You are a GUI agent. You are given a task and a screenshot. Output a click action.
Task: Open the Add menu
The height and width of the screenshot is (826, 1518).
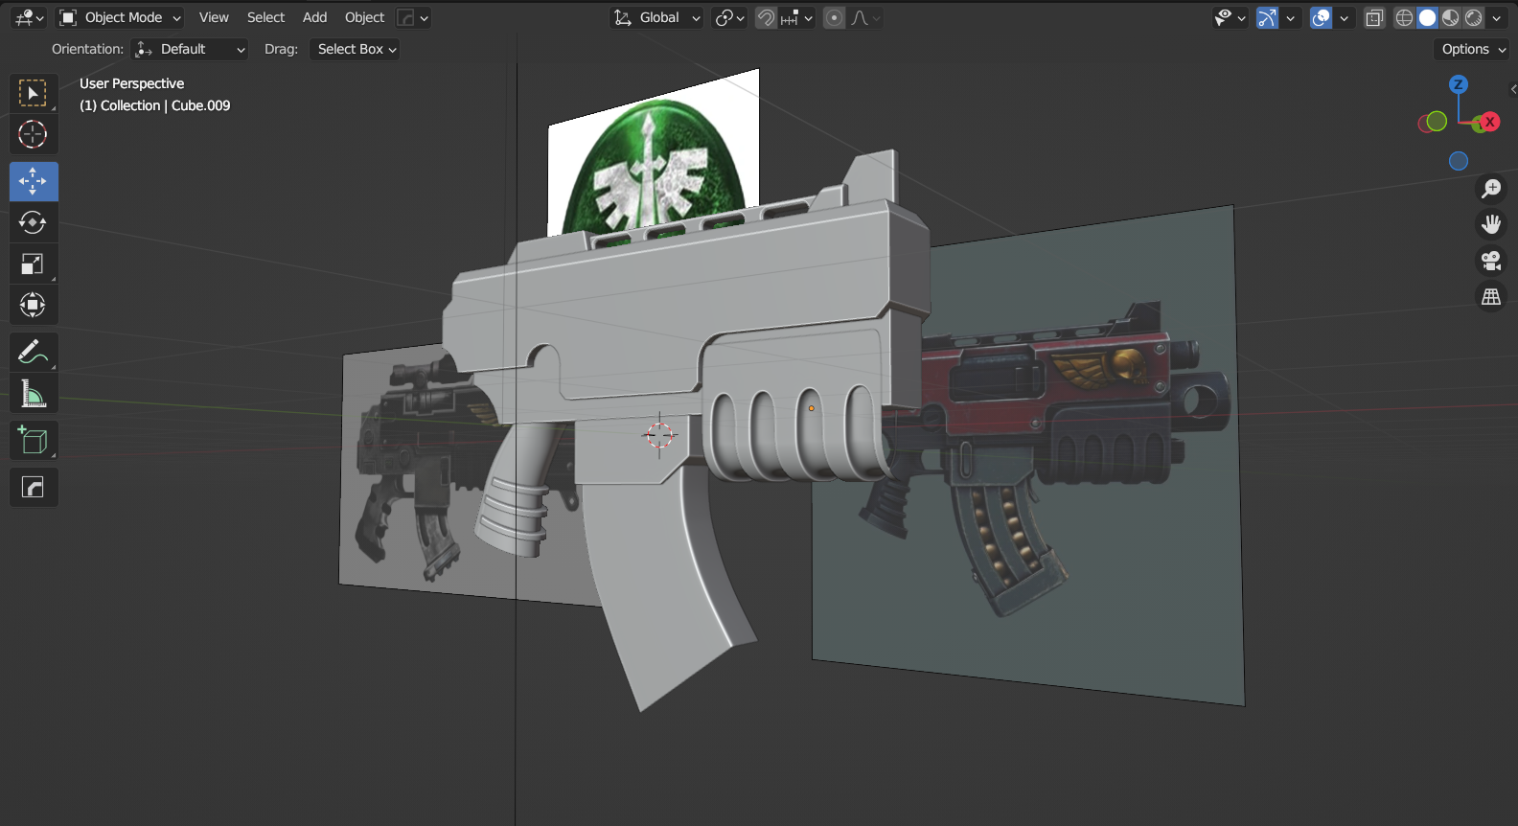[x=314, y=17]
